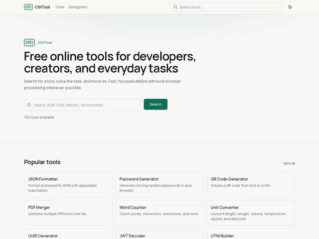Viewport: 319px width, 239px height.
Task: Click "Convert length, weight, volume" description text
Action: coord(249,216)
